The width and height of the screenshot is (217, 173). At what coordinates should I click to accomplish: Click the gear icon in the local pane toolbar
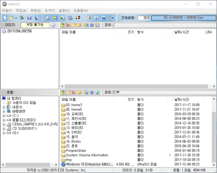pyautogui.click(x=92, y=93)
